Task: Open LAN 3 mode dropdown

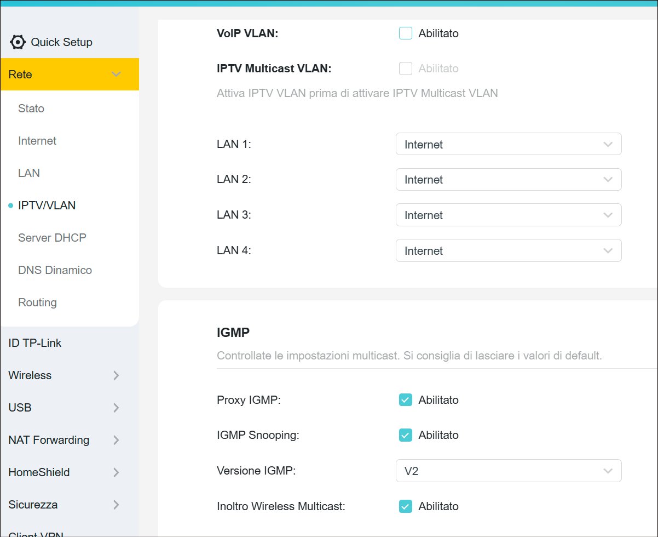Action: pyautogui.click(x=509, y=215)
